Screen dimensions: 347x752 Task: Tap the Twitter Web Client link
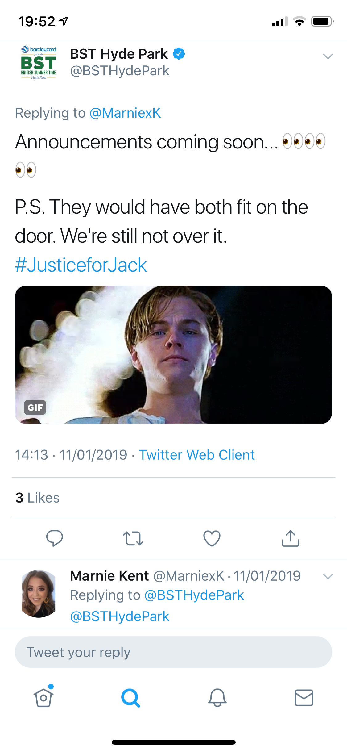tap(197, 455)
